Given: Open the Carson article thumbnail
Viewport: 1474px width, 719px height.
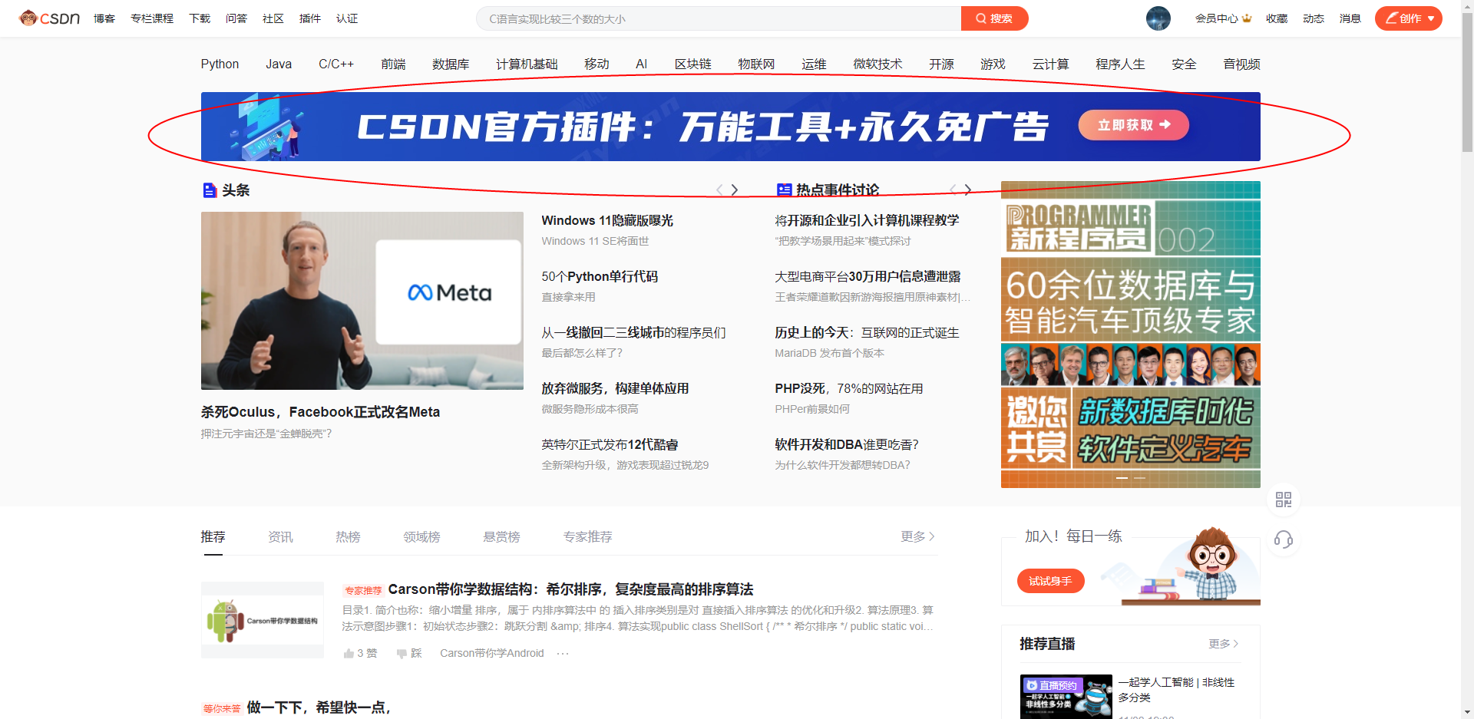Looking at the screenshot, I should pyautogui.click(x=263, y=620).
